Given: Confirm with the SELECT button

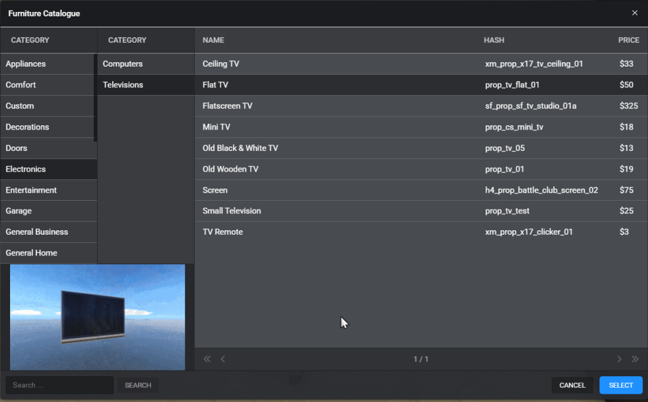Looking at the screenshot, I should tap(621, 385).
